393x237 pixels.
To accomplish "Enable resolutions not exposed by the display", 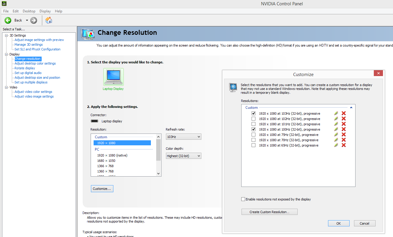I will (243, 199).
